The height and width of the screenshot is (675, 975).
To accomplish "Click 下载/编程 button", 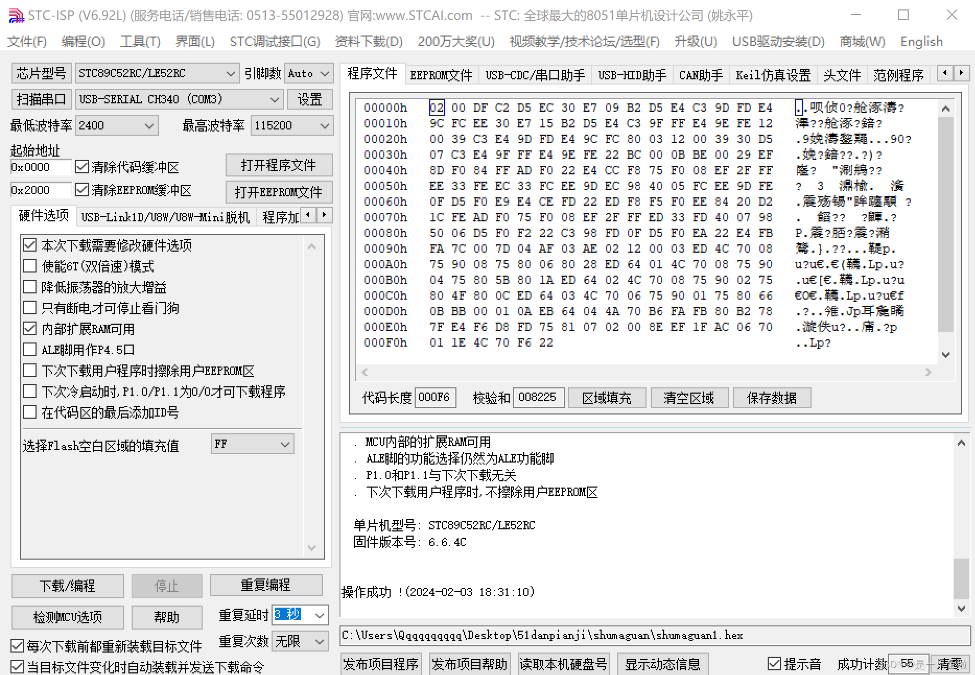I will click(67, 586).
